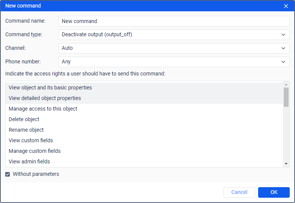Select the 'View admin fields' right
This screenshot has width=295, height=203.
[x=29, y=161]
